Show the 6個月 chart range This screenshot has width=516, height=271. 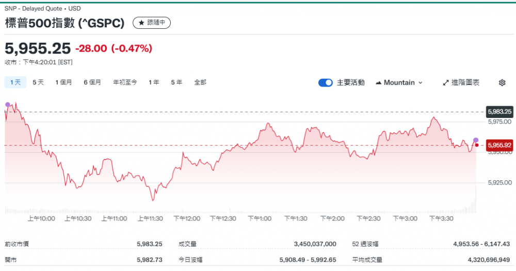point(92,82)
